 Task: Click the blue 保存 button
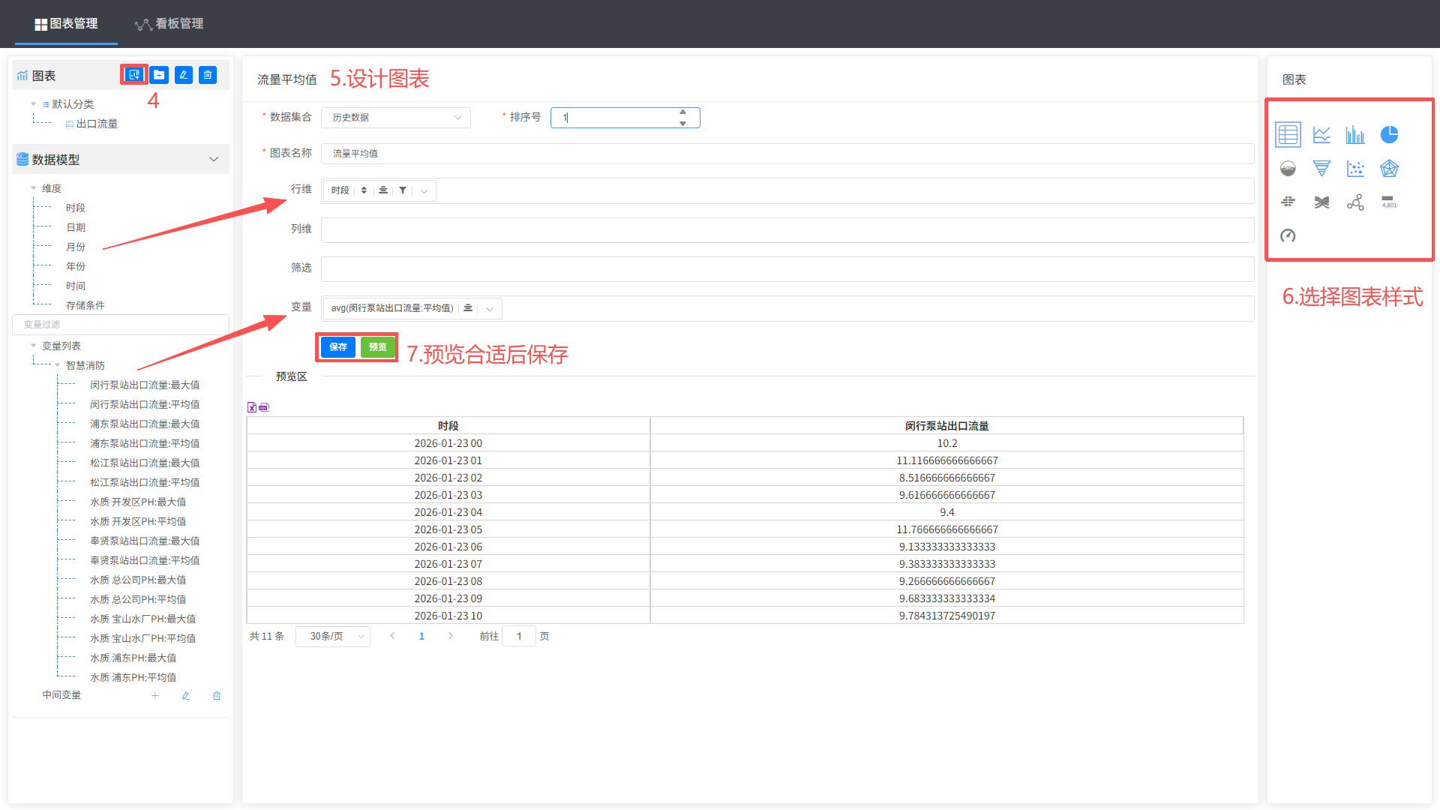(x=338, y=347)
